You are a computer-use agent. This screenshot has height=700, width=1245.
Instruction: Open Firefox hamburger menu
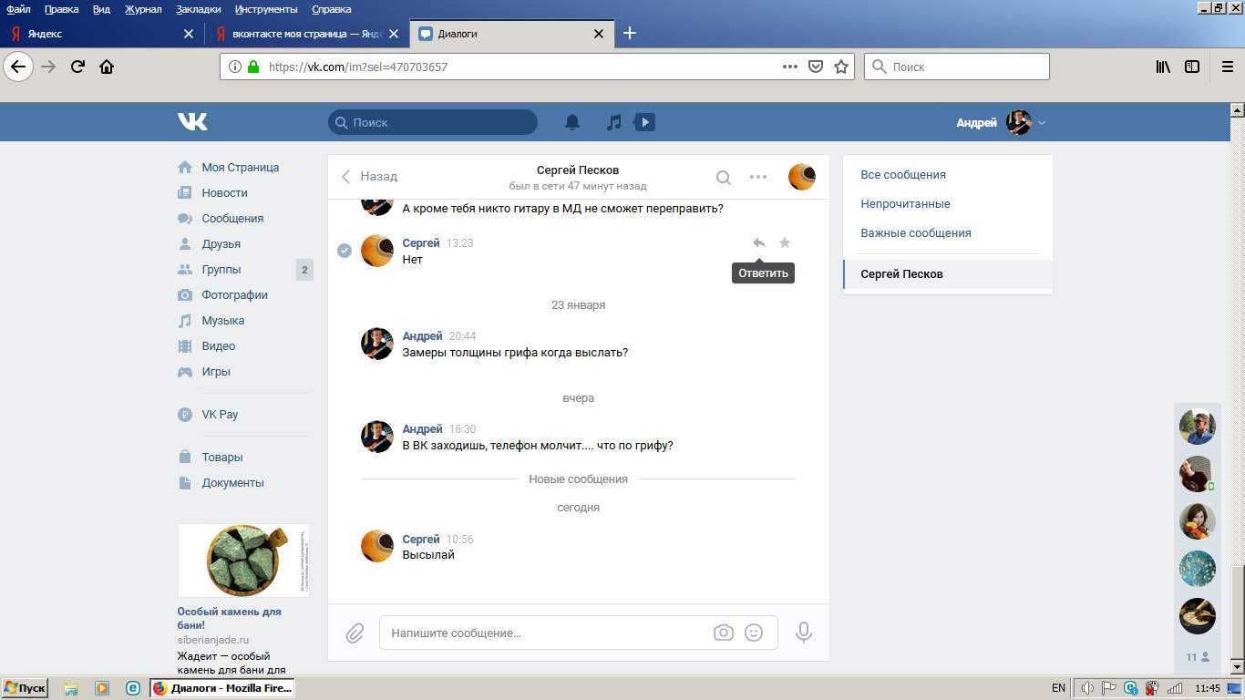[1227, 67]
